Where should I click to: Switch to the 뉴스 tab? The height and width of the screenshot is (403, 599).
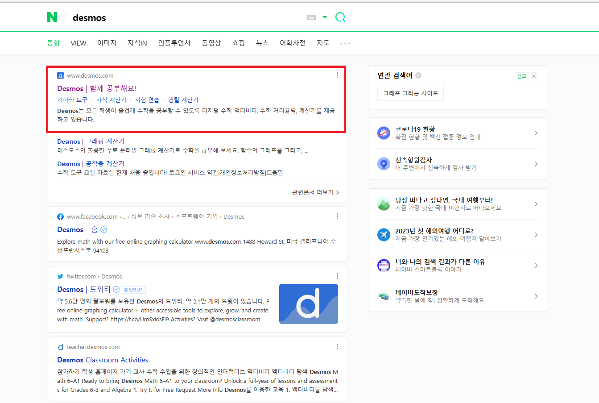[x=262, y=43]
